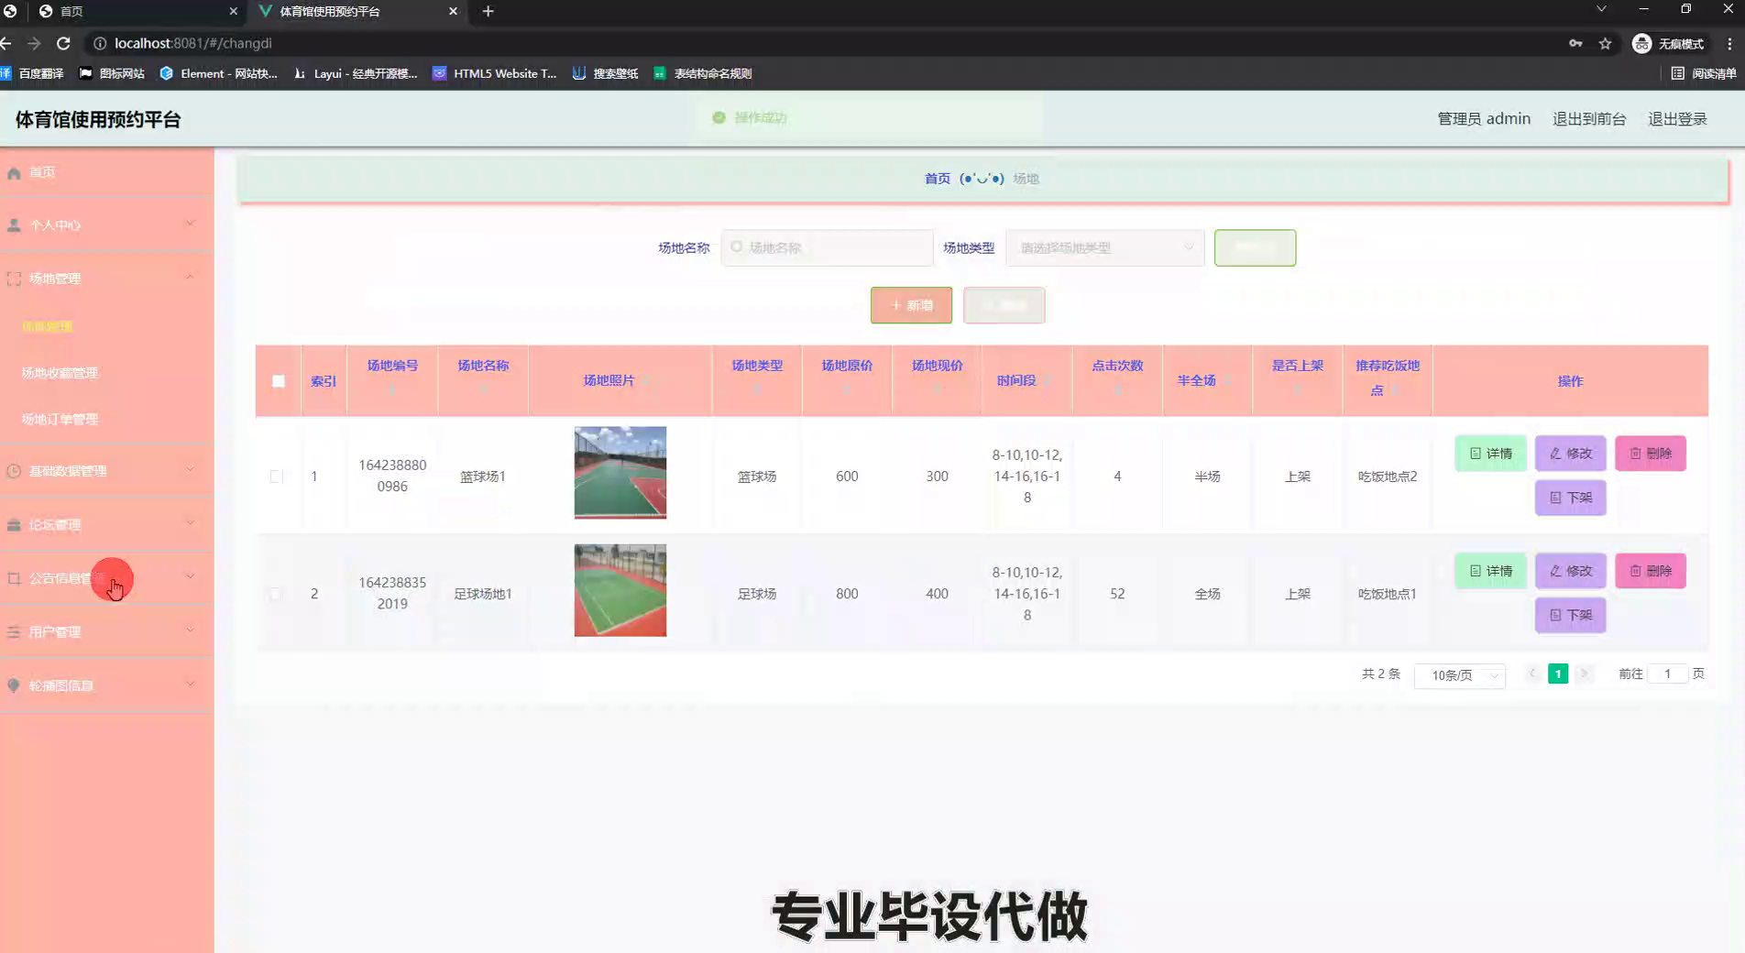The image size is (1745, 953).
Task: Sort by the 场地现价 column sort arrows
Action: 937,389
